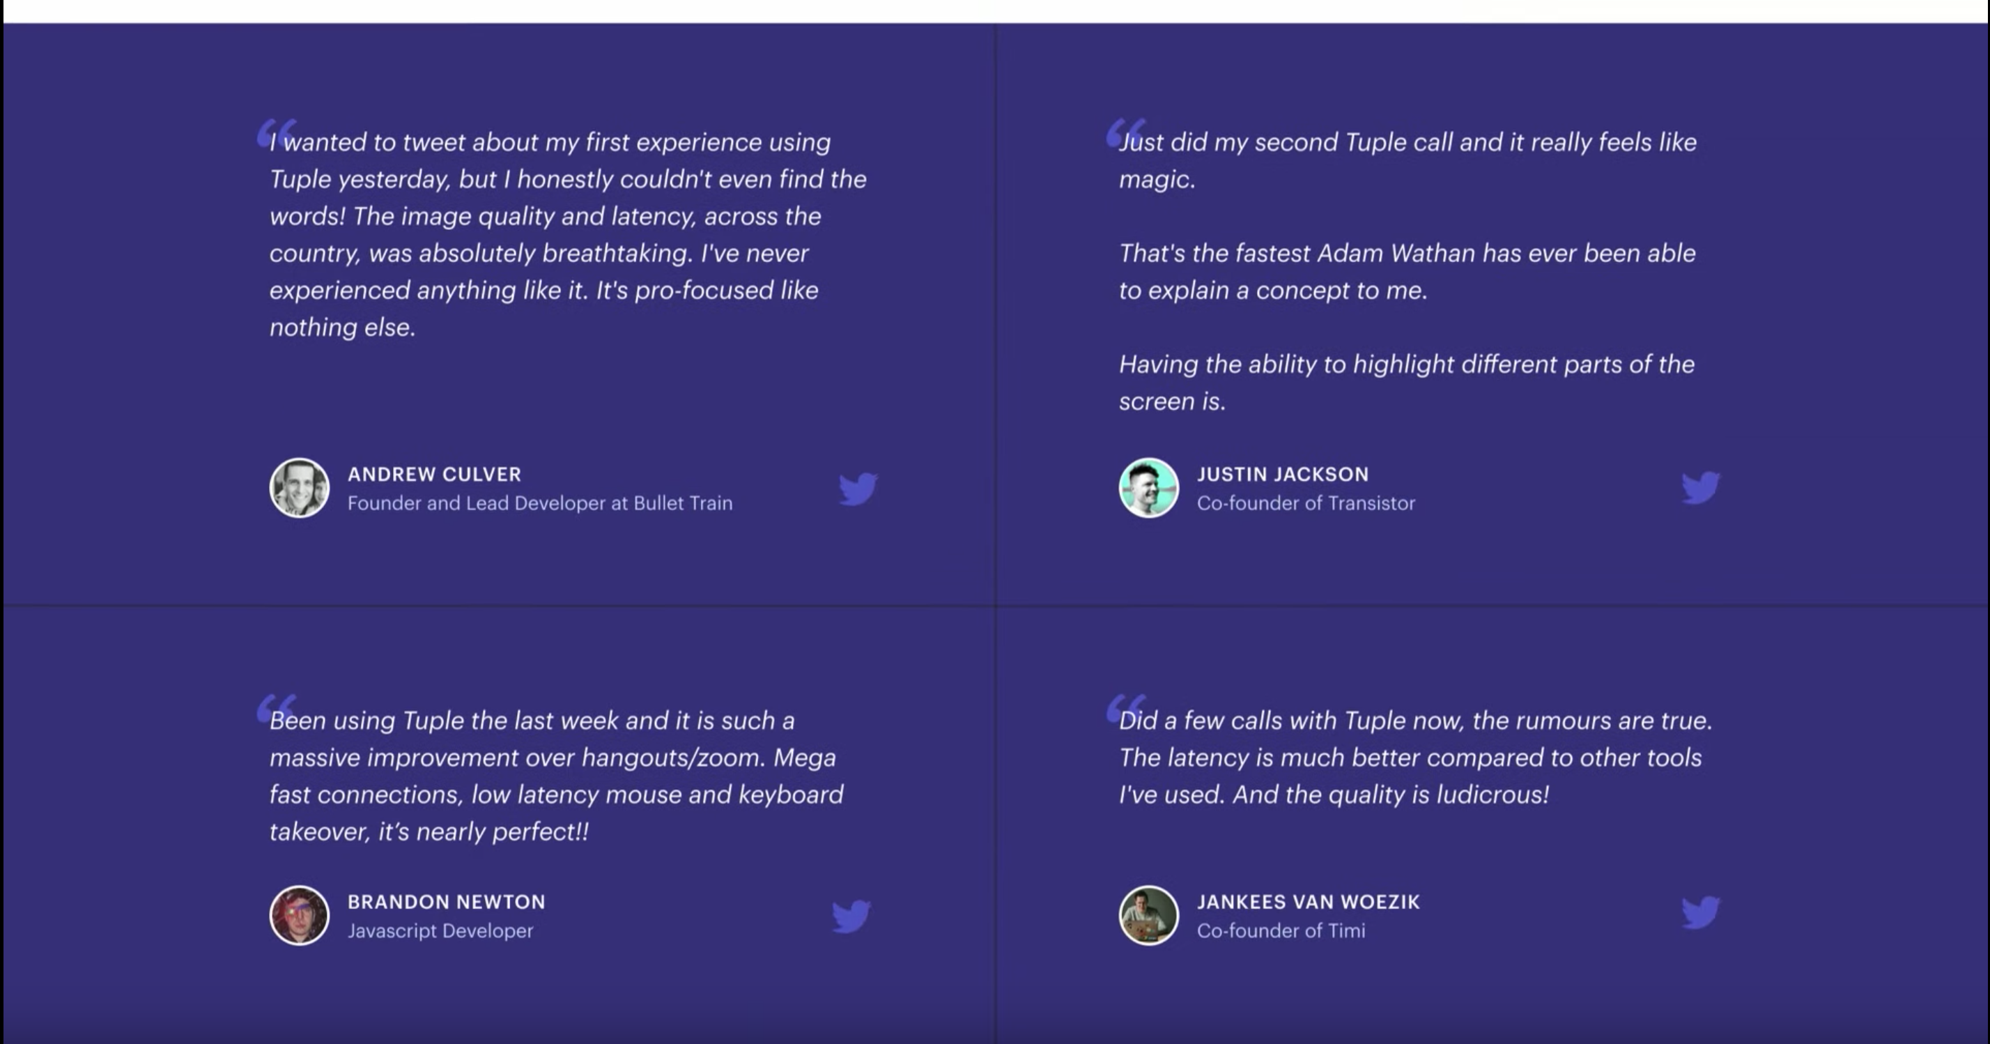Select Brandon Newton's avatar picture
Image resolution: width=1990 pixels, height=1044 pixels.
299,916
